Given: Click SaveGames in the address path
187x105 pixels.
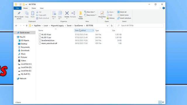Looking at the screenshot, I should 79,26.
